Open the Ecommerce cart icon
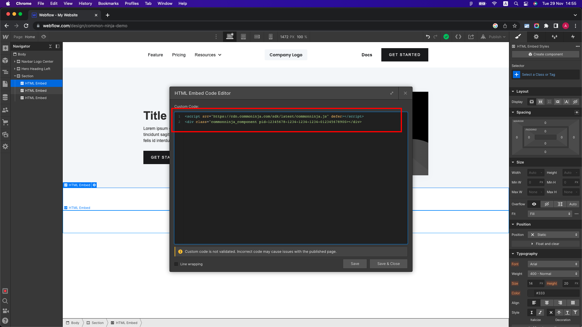The image size is (582, 327). (5, 122)
